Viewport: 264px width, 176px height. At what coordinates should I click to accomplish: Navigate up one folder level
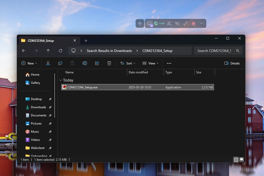[48, 51]
